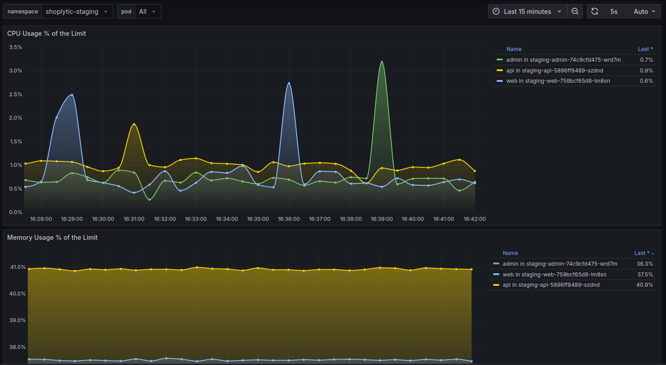Open the Auto dropdown at top right

tap(644, 12)
